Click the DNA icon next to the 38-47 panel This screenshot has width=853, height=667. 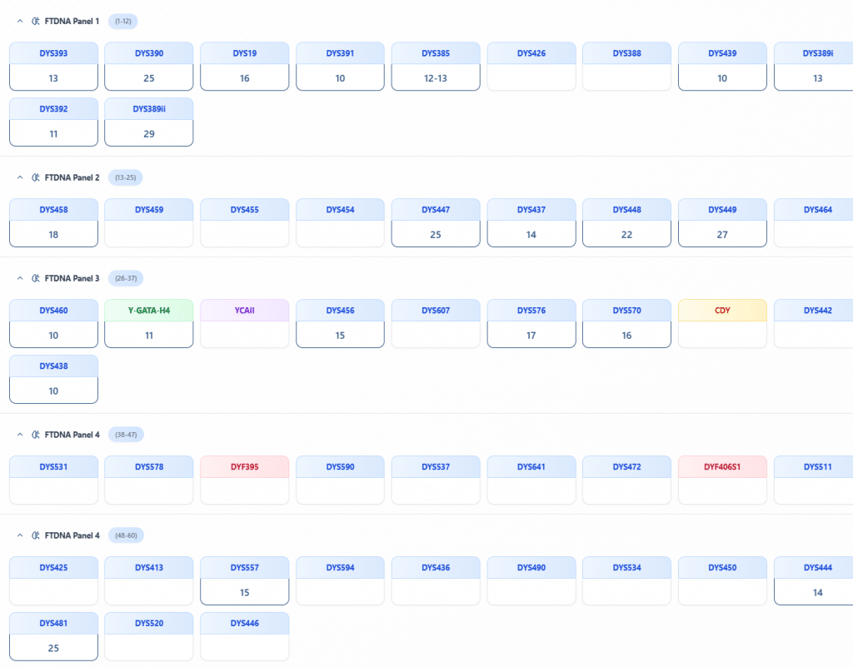35,435
